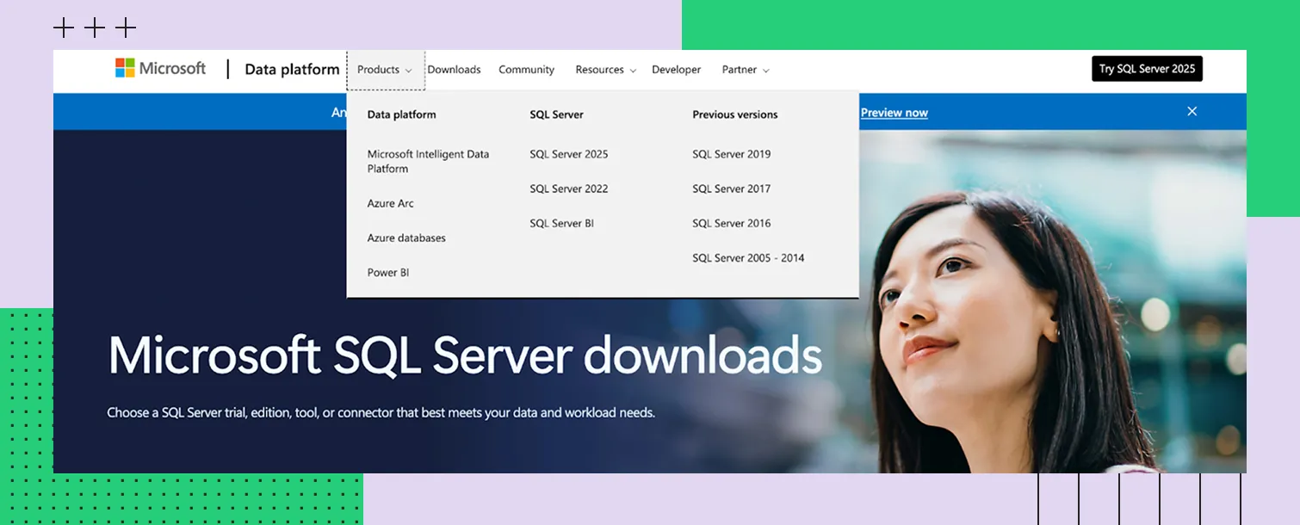Open the Community nav item
Screen dimensions: 1300x525
[x=526, y=70]
